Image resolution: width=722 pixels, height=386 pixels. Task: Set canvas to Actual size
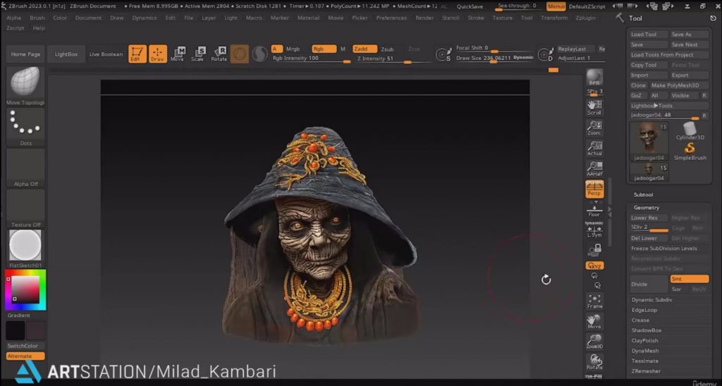tap(594, 148)
